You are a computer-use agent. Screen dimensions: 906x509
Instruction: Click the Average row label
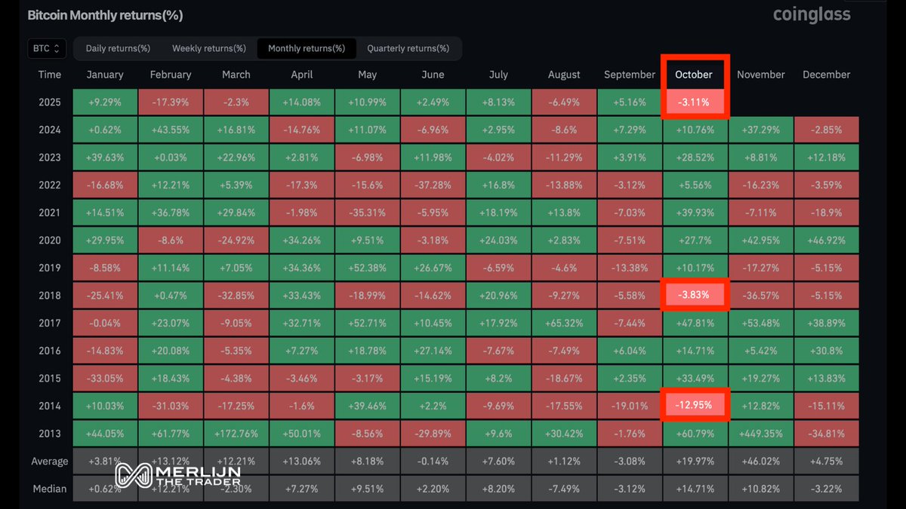[x=50, y=461]
